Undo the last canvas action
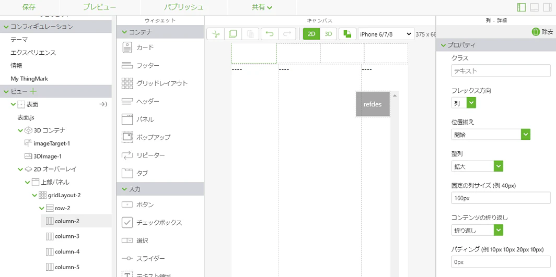 pyautogui.click(x=270, y=34)
